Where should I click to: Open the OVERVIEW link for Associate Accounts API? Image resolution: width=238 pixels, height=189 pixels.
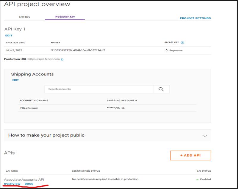tap(12, 184)
